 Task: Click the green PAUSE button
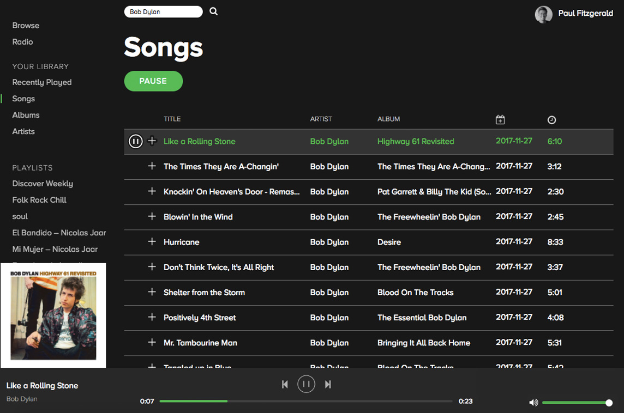pyautogui.click(x=153, y=81)
